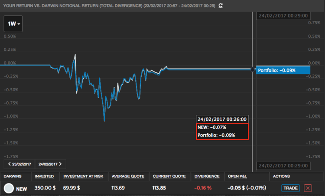Click the TRADE button for NEW
The width and height of the screenshot is (325, 196).
pyautogui.click(x=290, y=188)
